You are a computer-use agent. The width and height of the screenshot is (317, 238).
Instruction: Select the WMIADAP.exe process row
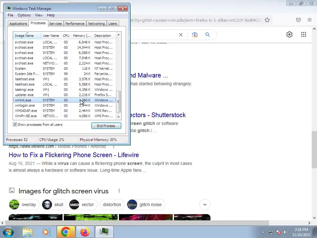(x=64, y=111)
